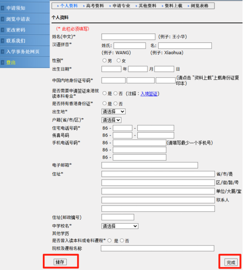
Task: Switch to the 高考资料 tab
Action: [95, 6]
